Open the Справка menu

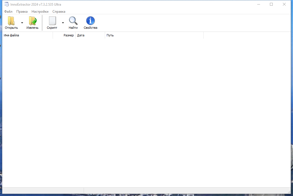pyautogui.click(x=59, y=12)
